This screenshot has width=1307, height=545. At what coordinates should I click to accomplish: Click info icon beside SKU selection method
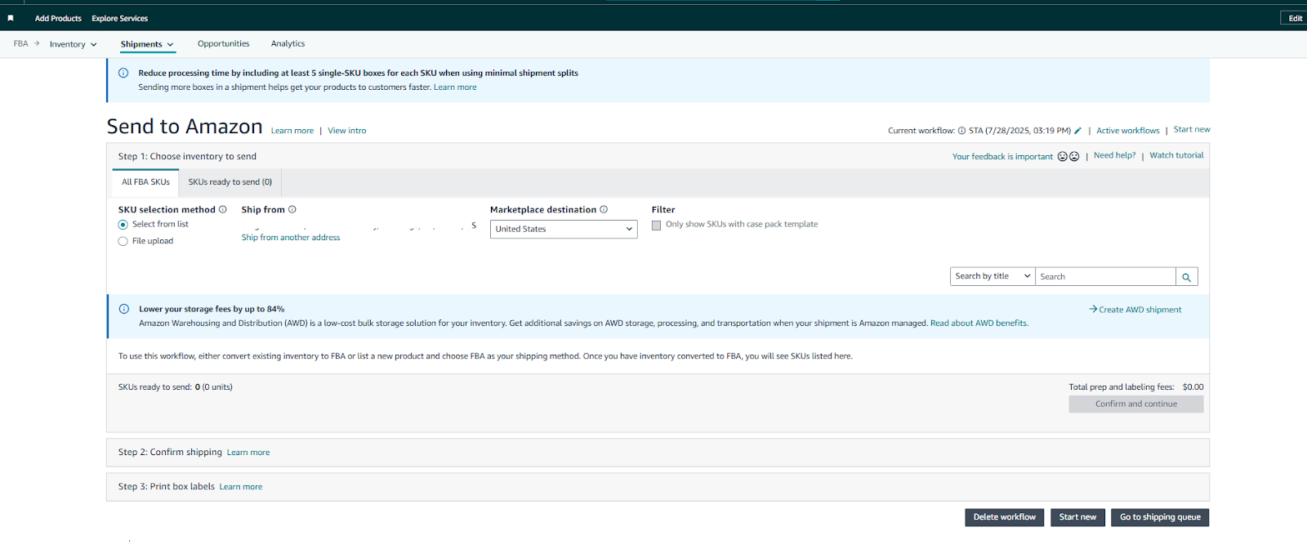(222, 210)
